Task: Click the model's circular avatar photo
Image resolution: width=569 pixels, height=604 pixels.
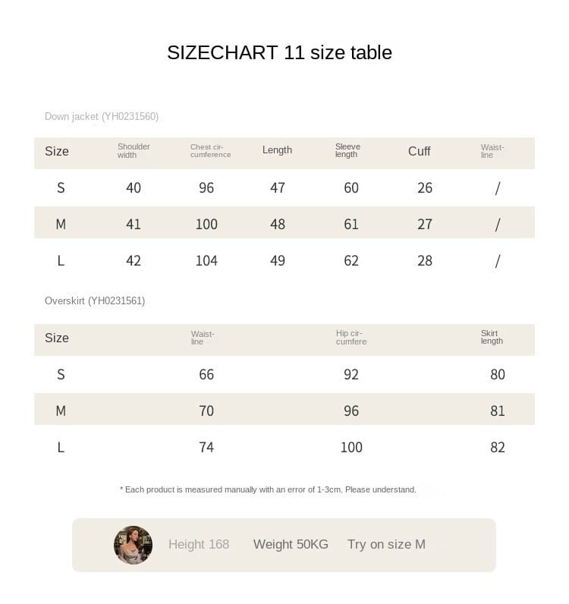Action: click(x=133, y=545)
